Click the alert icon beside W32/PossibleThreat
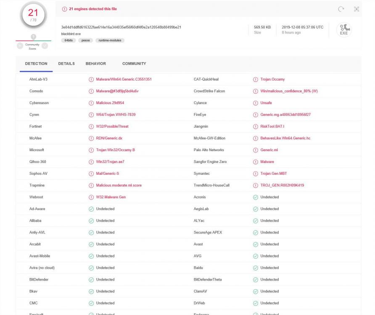Image resolution: width=375 pixels, height=315 pixels. pos(91,126)
